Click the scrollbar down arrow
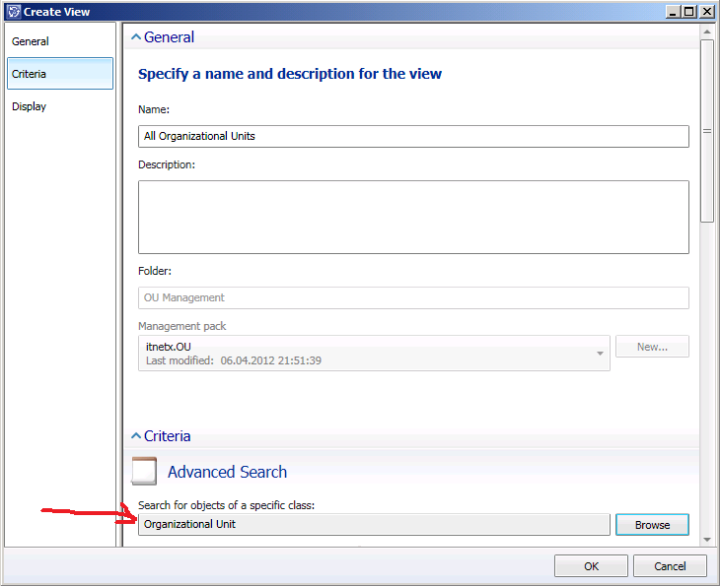 (x=706, y=537)
